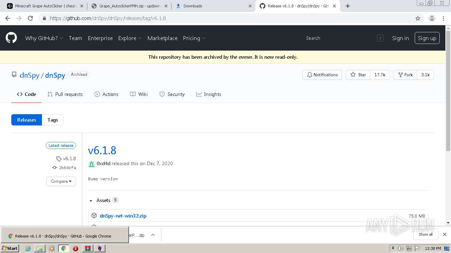The image size is (451, 253).
Task: Open the media player taskbar icon
Action: pos(52,248)
